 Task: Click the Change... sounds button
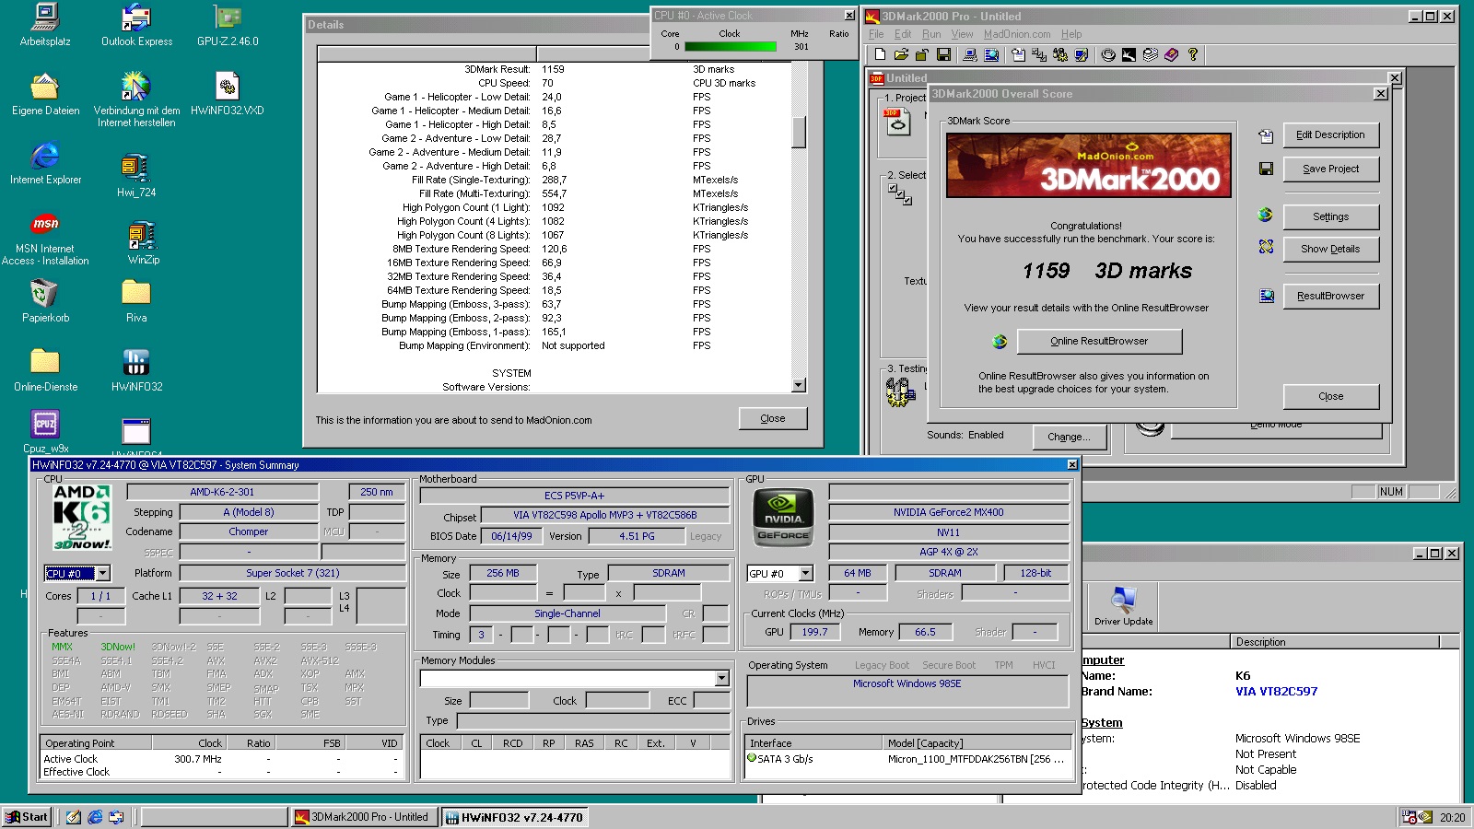[1069, 437]
